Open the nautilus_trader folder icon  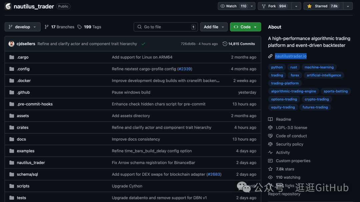click(x=12, y=162)
